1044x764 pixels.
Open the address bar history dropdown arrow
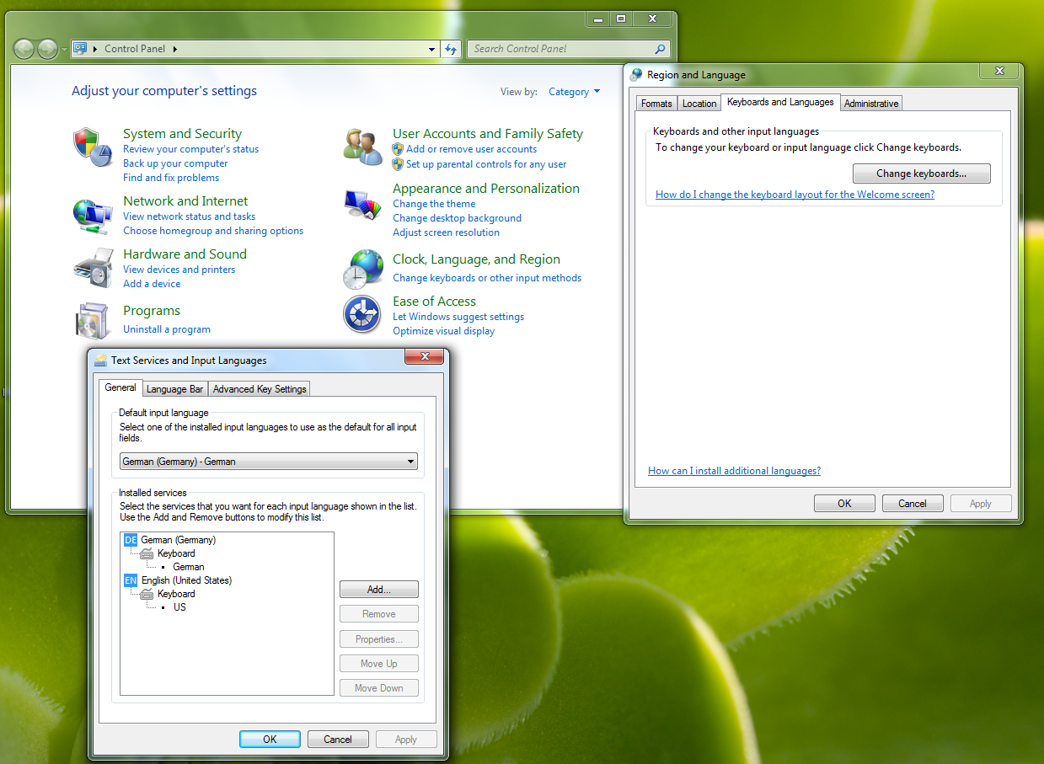tap(432, 49)
